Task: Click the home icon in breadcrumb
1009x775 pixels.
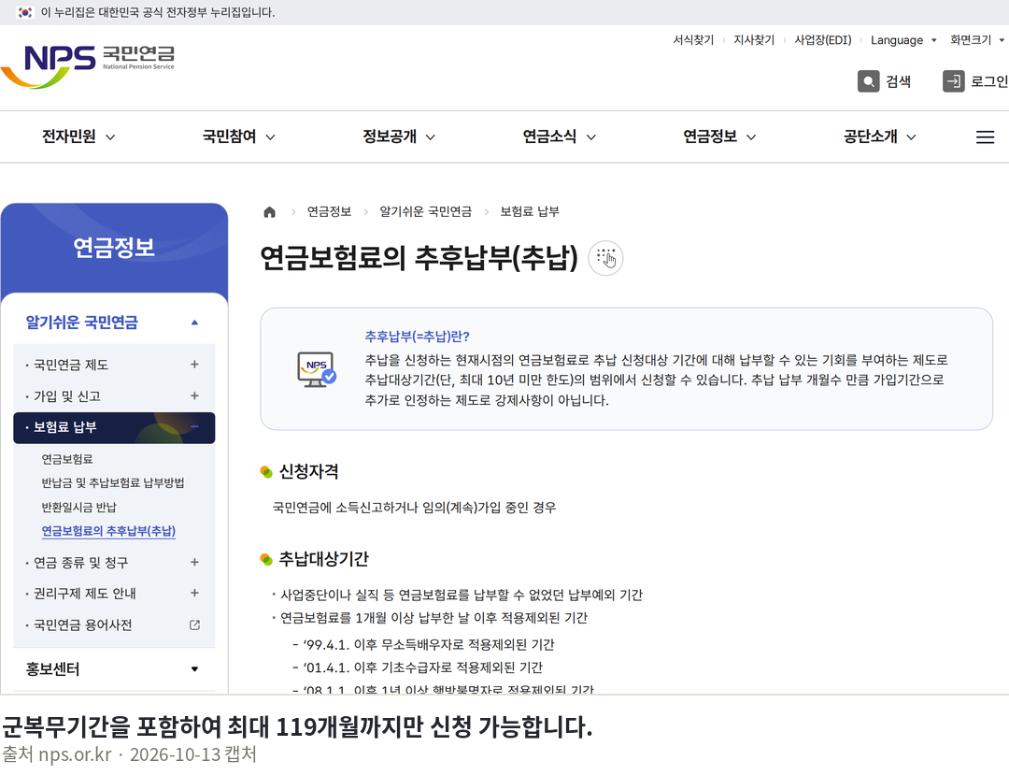Action: (270, 212)
